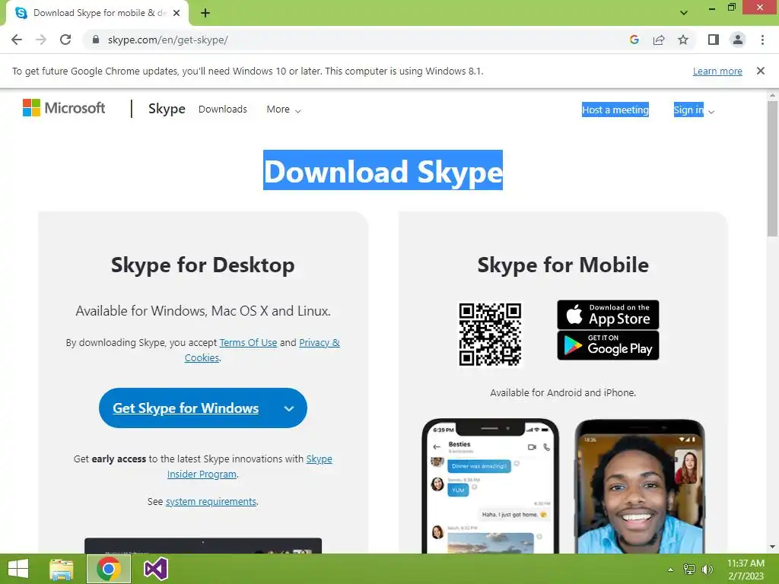
Task: Open the Skype Insider Program link
Action: [x=250, y=466]
